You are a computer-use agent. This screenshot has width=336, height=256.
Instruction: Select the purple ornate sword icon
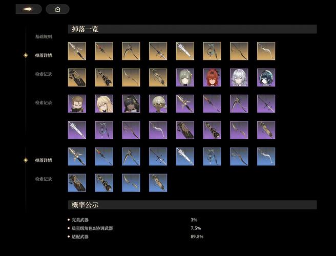185,104
